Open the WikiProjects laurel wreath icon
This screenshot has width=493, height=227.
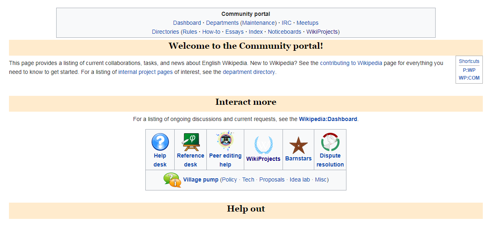point(263,145)
